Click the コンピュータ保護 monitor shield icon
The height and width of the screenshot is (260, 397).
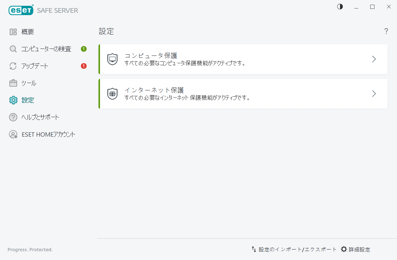pyautogui.click(x=112, y=59)
